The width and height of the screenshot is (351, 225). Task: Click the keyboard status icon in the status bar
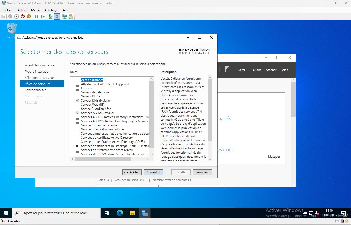click(x=337, y=221)
